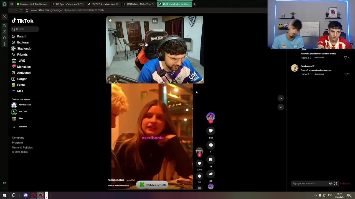Open sidebar three-dot options
This screenshot has width=355, height=199.
(4, 189)
